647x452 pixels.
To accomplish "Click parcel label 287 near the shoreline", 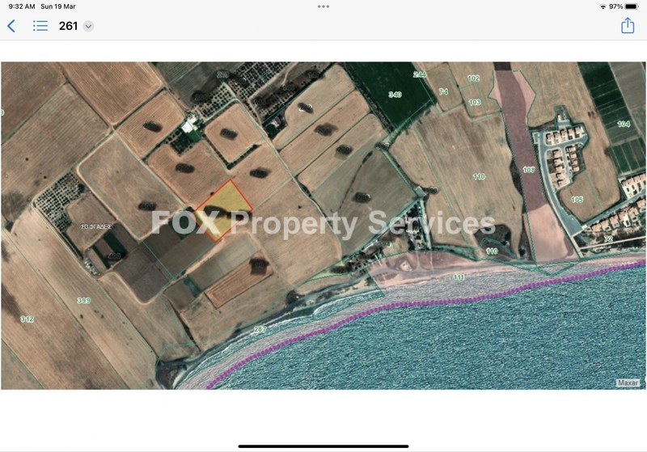I will [260, 329].
